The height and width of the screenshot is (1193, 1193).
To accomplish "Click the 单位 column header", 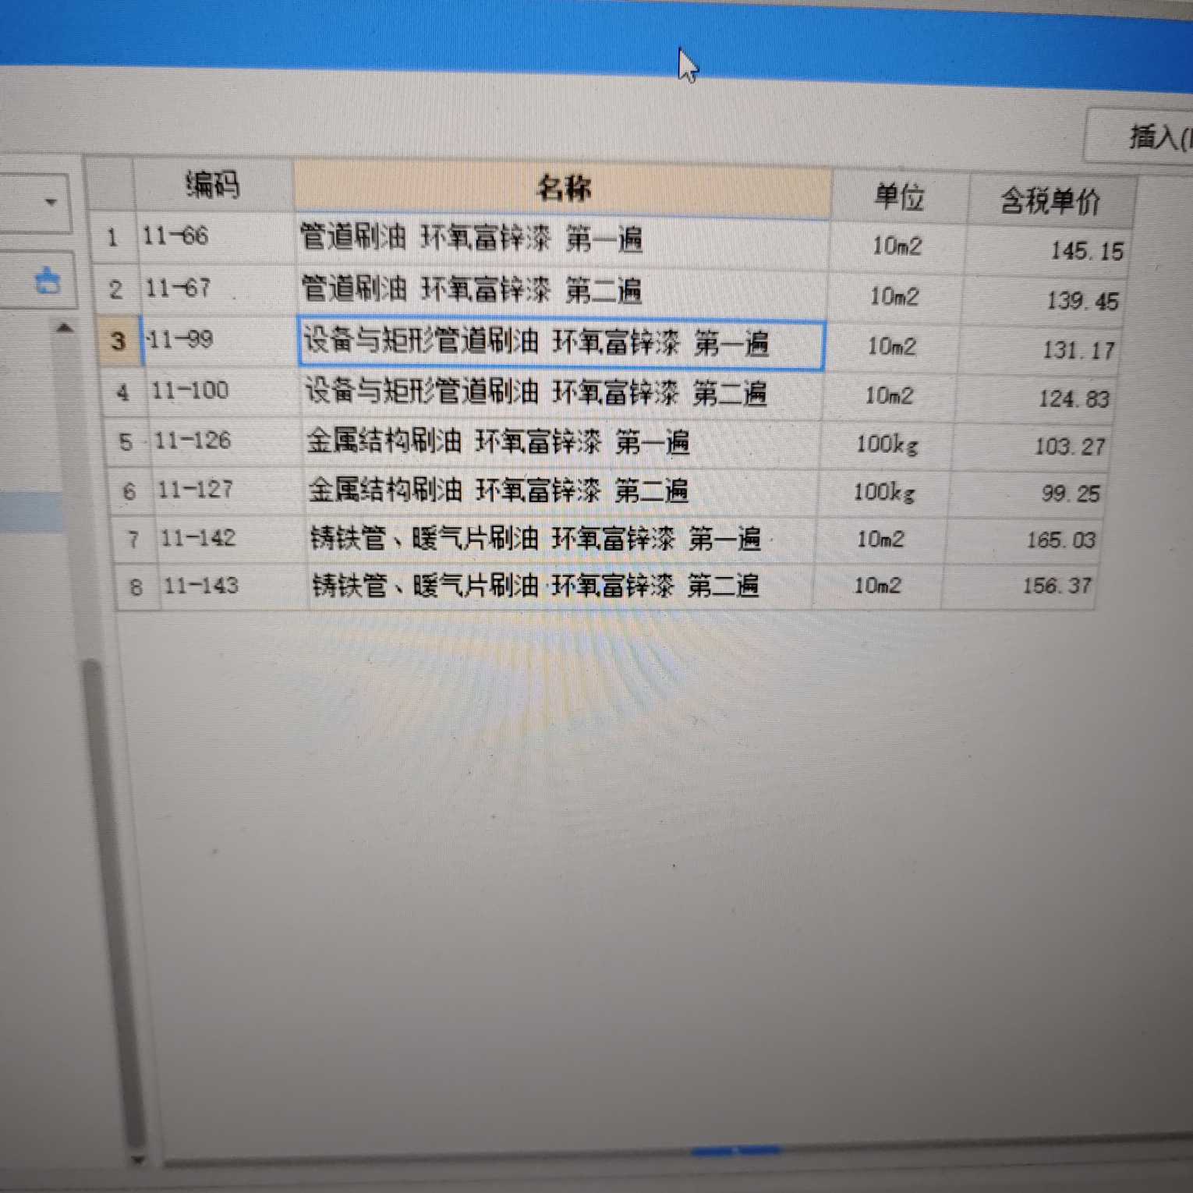I will tap(900, 196).
